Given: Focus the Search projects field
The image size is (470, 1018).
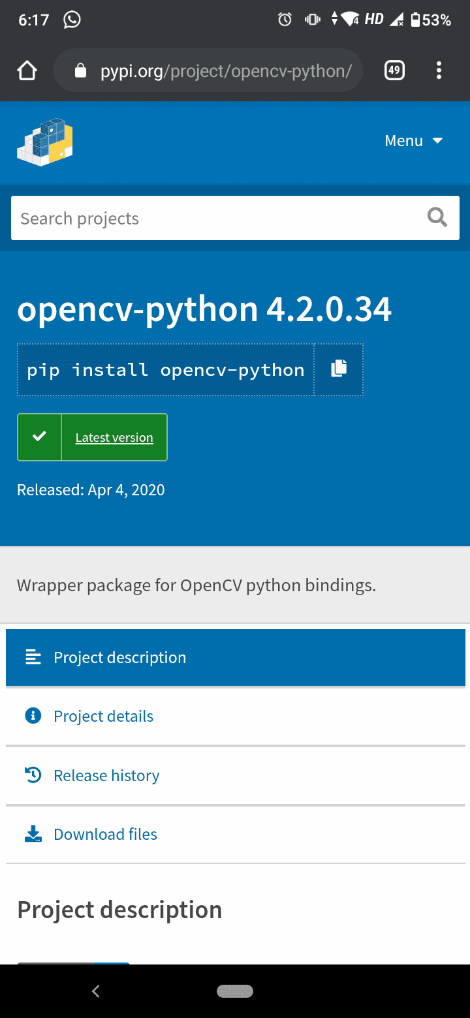Looking at the screenshot, I should coord(235,219).
